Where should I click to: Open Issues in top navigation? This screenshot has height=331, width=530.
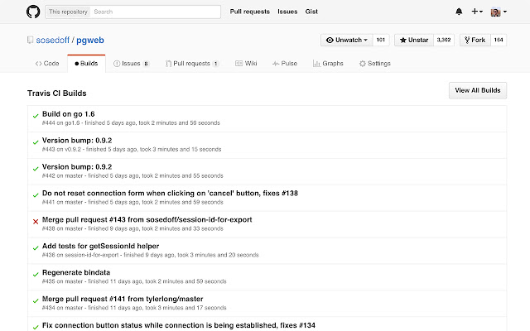coord(287,12)
